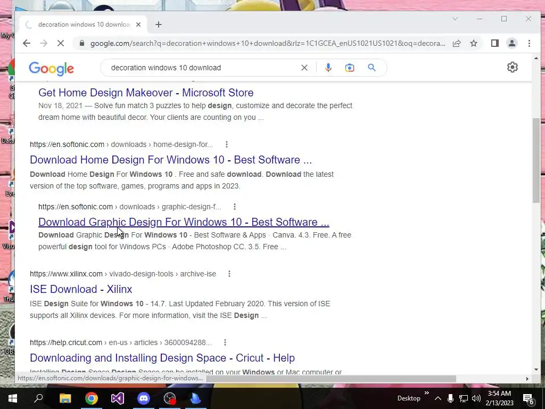Open Downloading and Installing Design Space link

[x=162, y=357]
